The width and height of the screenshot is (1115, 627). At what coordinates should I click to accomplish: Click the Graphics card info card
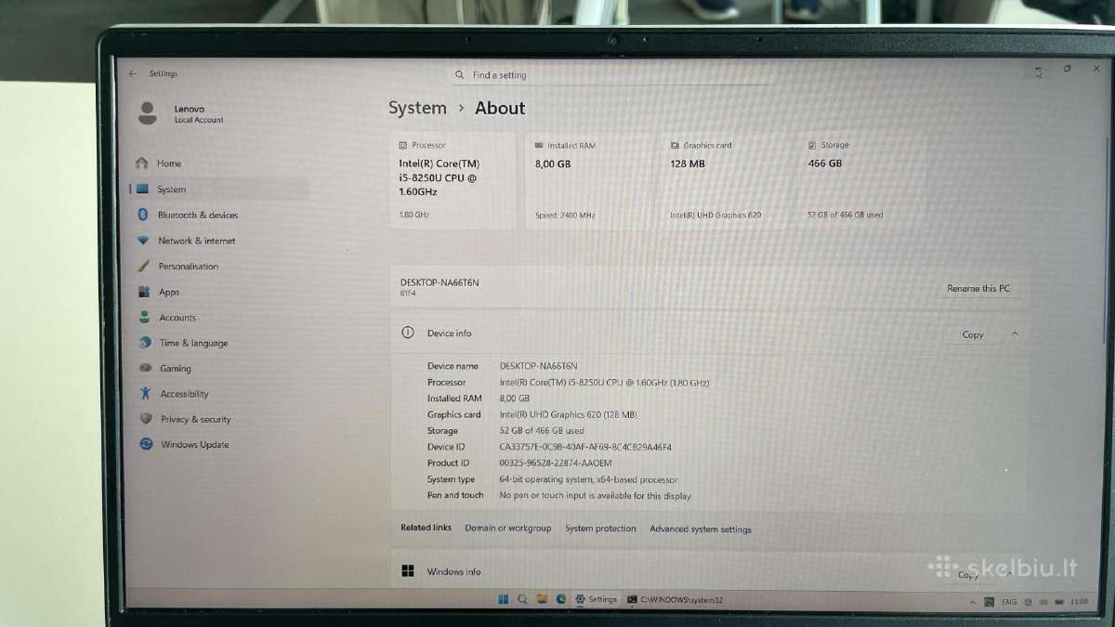click(x=726, y=181)
